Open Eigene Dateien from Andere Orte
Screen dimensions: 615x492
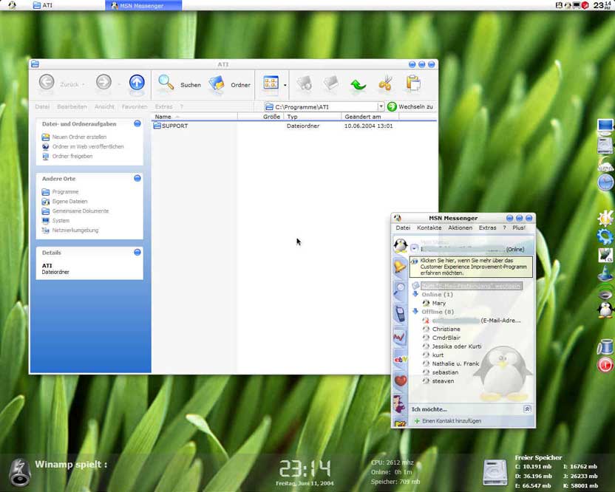(x=69, y=202)
